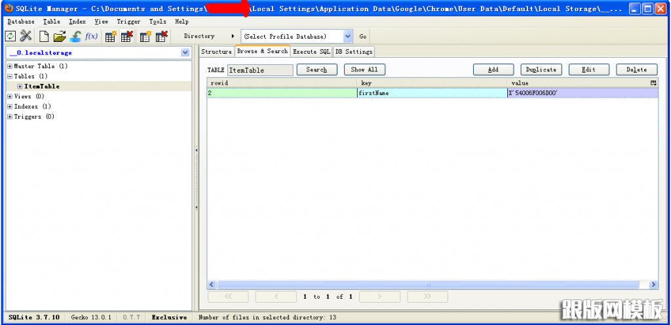
Task: Open the Index menu
Action: [77, 22]
